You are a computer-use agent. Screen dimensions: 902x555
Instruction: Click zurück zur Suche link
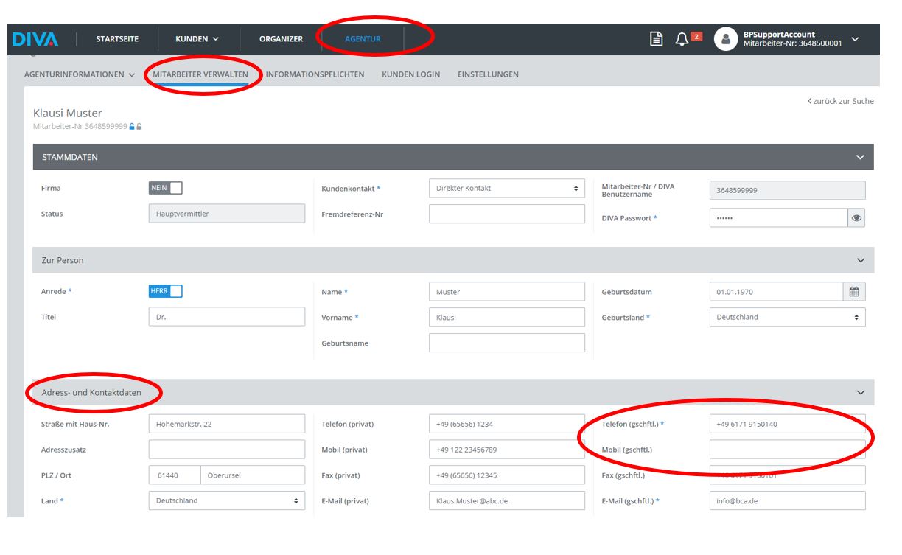tap(840, 101)
